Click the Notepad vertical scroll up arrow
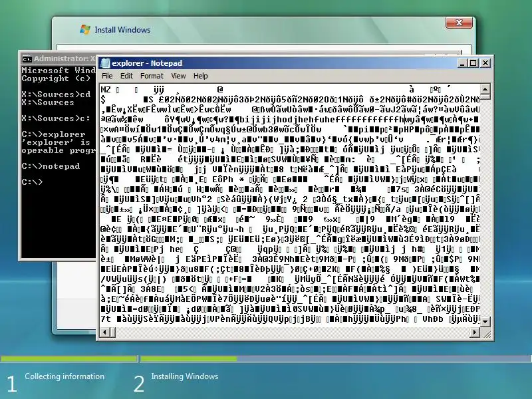This screenshot has height=399, width=532. click(x=485, y=89)
